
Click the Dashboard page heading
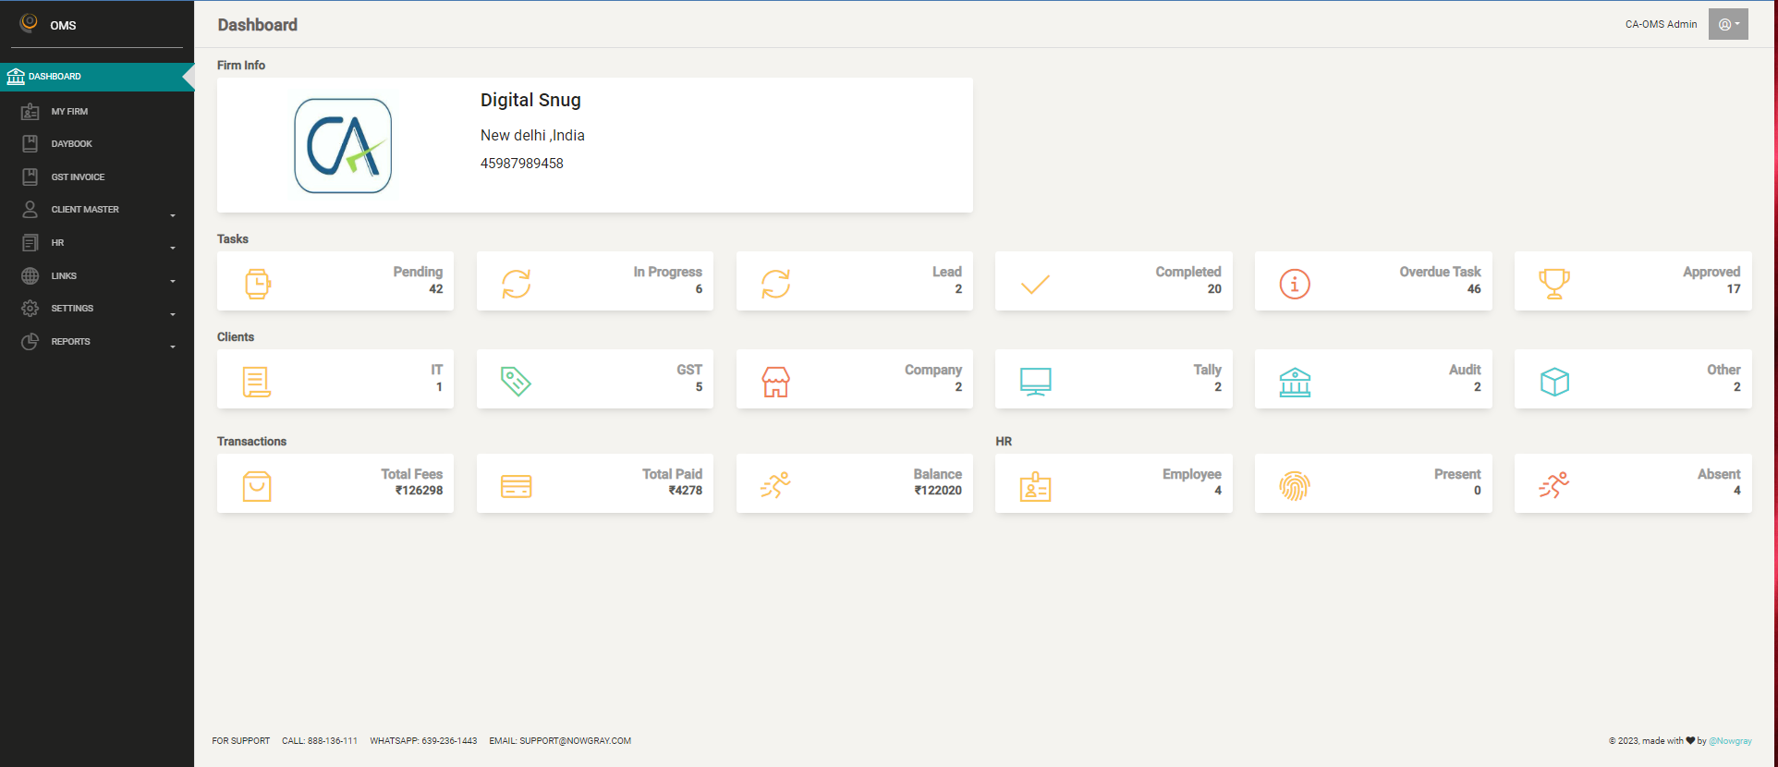pos(258,25)
